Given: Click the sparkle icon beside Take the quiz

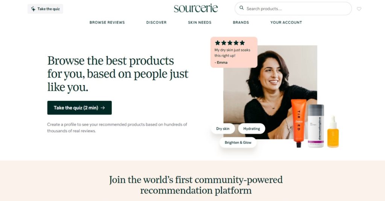Looking at the screenshot, I should (33, 9).
